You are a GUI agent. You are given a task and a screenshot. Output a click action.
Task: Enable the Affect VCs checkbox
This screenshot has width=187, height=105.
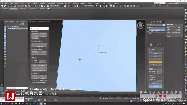tap(149, 78)
